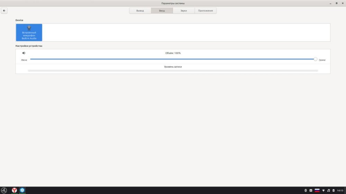Open the clock showing 14:13
Image resolution: width=346 pixels, height=194 pixels.
coord(340,191)
